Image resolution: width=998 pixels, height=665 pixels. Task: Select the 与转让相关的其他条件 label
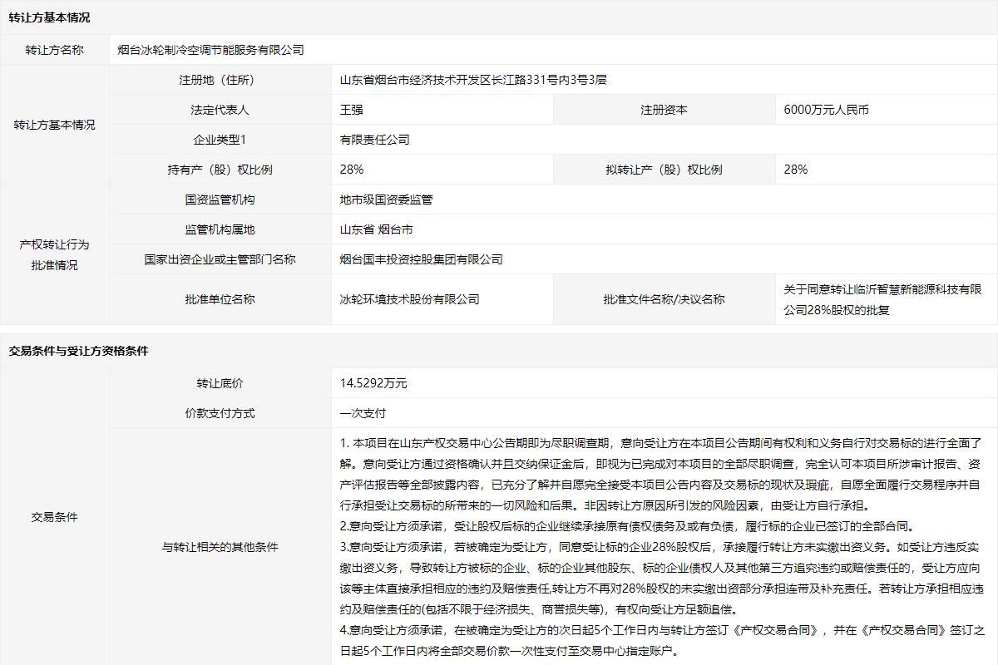click(x=220, y=547)
